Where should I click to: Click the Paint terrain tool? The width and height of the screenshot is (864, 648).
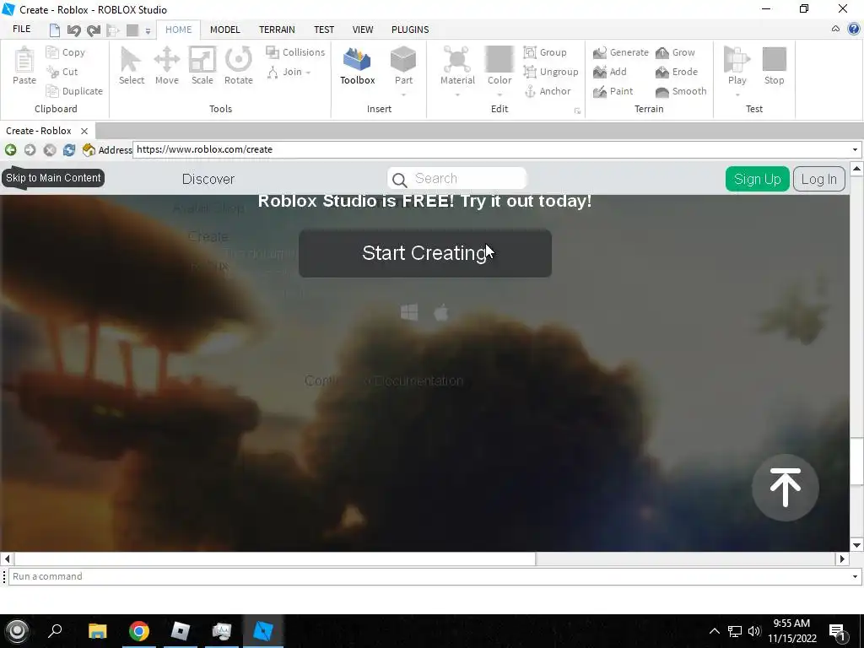[x=613, y=91]
